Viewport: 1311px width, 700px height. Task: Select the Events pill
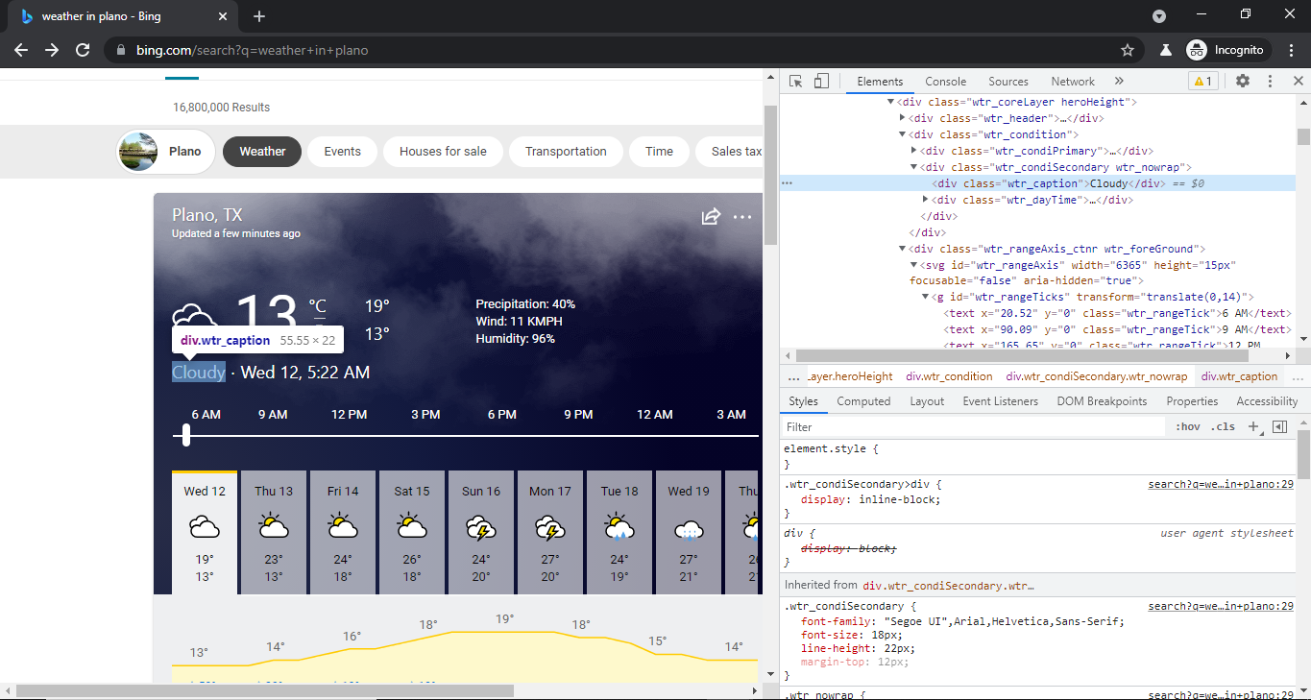pos(342,152)
